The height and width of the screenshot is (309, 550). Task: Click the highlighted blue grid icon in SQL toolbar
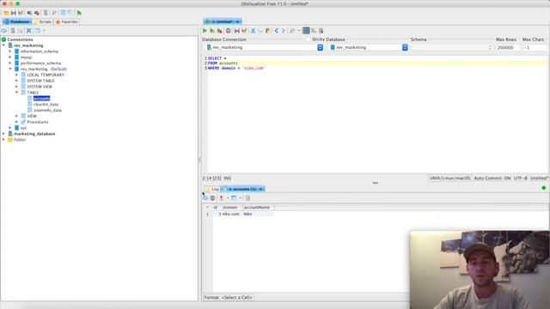(306, 31)
